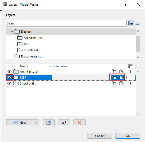145x142 pixels.
Task: Switch to folder tree view icon
Action: (x=131, y=23)
